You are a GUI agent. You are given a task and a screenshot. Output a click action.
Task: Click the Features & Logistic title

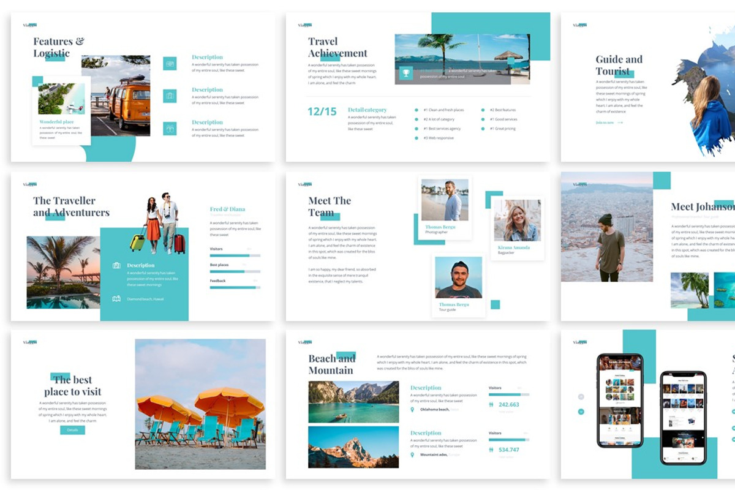pos(58,47)
